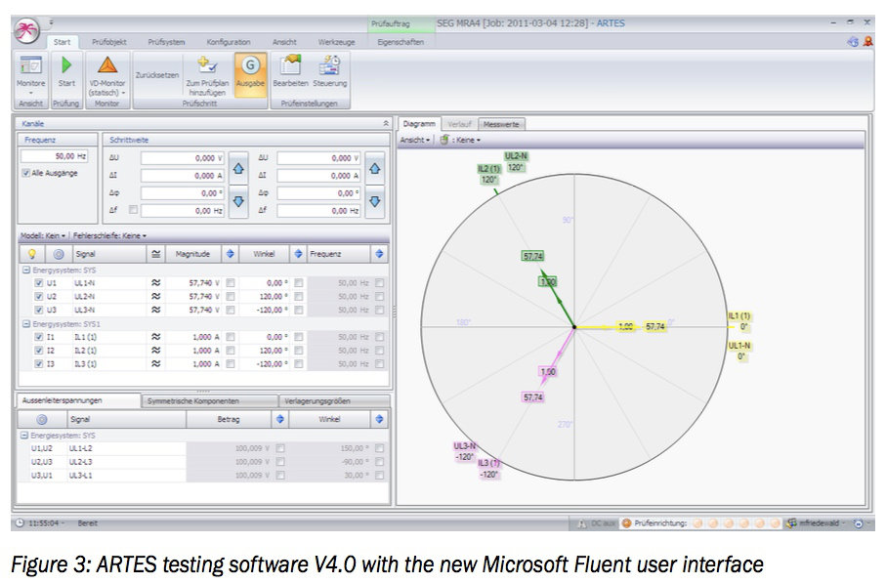
Task: Click the yellow UL1-N phasor label
Action: pos(739,351)
